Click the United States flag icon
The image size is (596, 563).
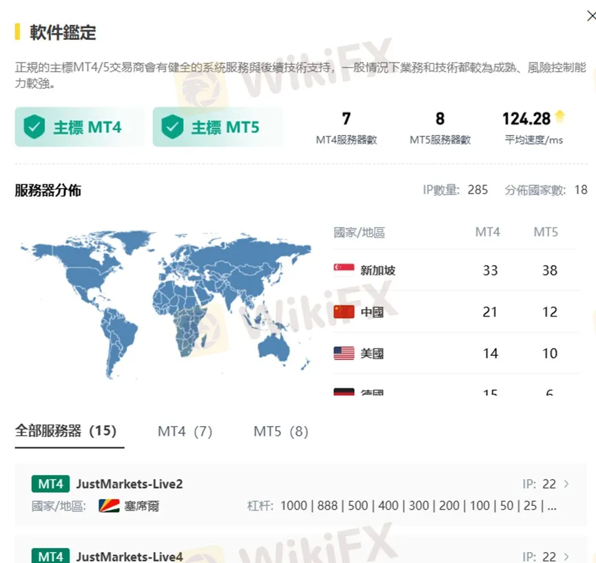pos(344,354)
